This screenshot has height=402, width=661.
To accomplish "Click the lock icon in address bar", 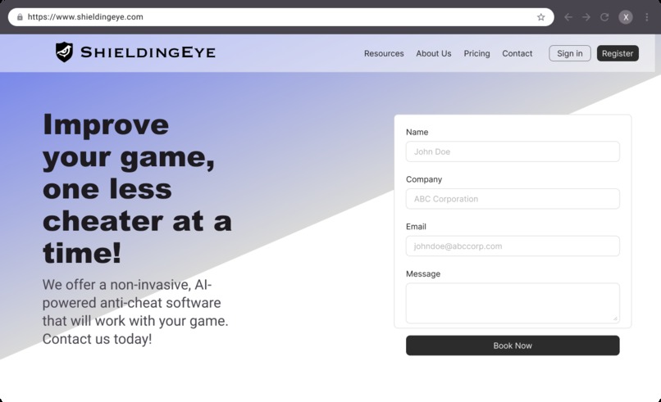I will click(x=20, y=17).
